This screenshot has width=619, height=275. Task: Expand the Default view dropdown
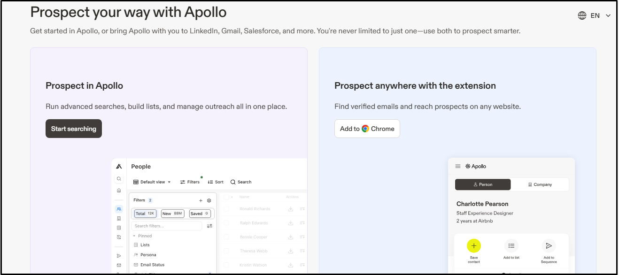[x=152, y=182]
